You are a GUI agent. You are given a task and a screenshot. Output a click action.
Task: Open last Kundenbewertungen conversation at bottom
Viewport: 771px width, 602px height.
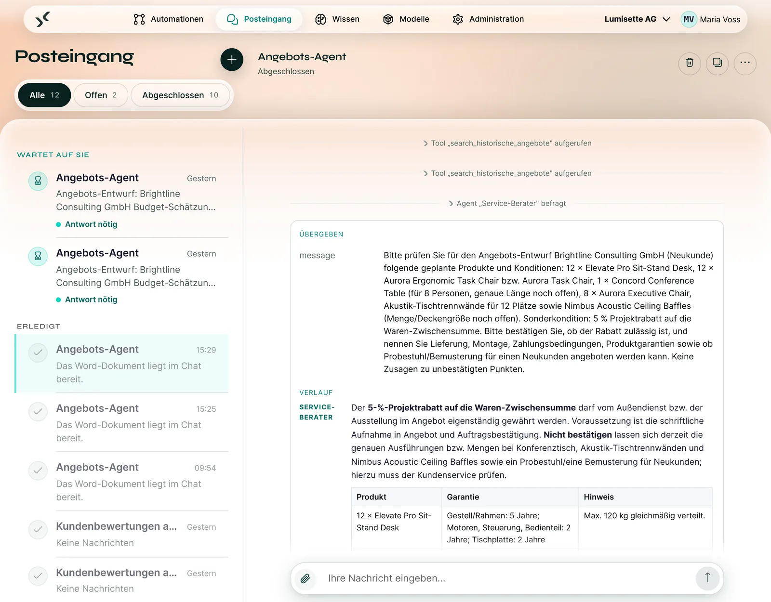tap(122, 580)
